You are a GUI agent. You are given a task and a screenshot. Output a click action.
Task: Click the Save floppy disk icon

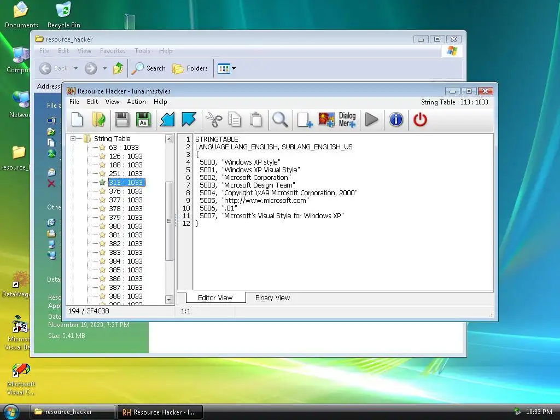click(122, 120)
